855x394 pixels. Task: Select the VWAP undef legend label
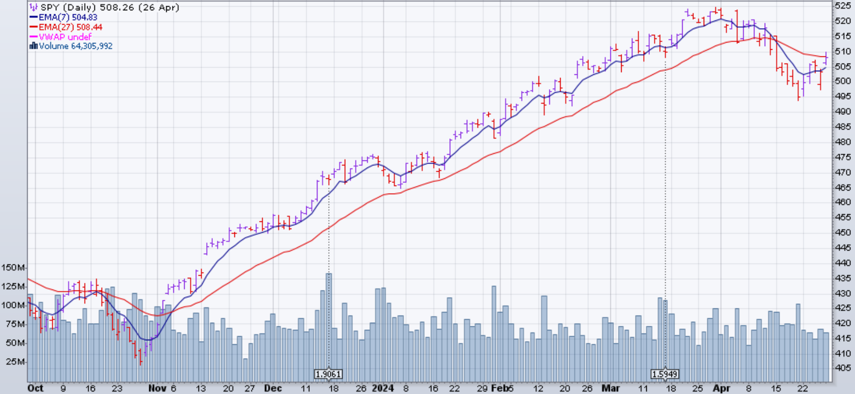point(65,37)
